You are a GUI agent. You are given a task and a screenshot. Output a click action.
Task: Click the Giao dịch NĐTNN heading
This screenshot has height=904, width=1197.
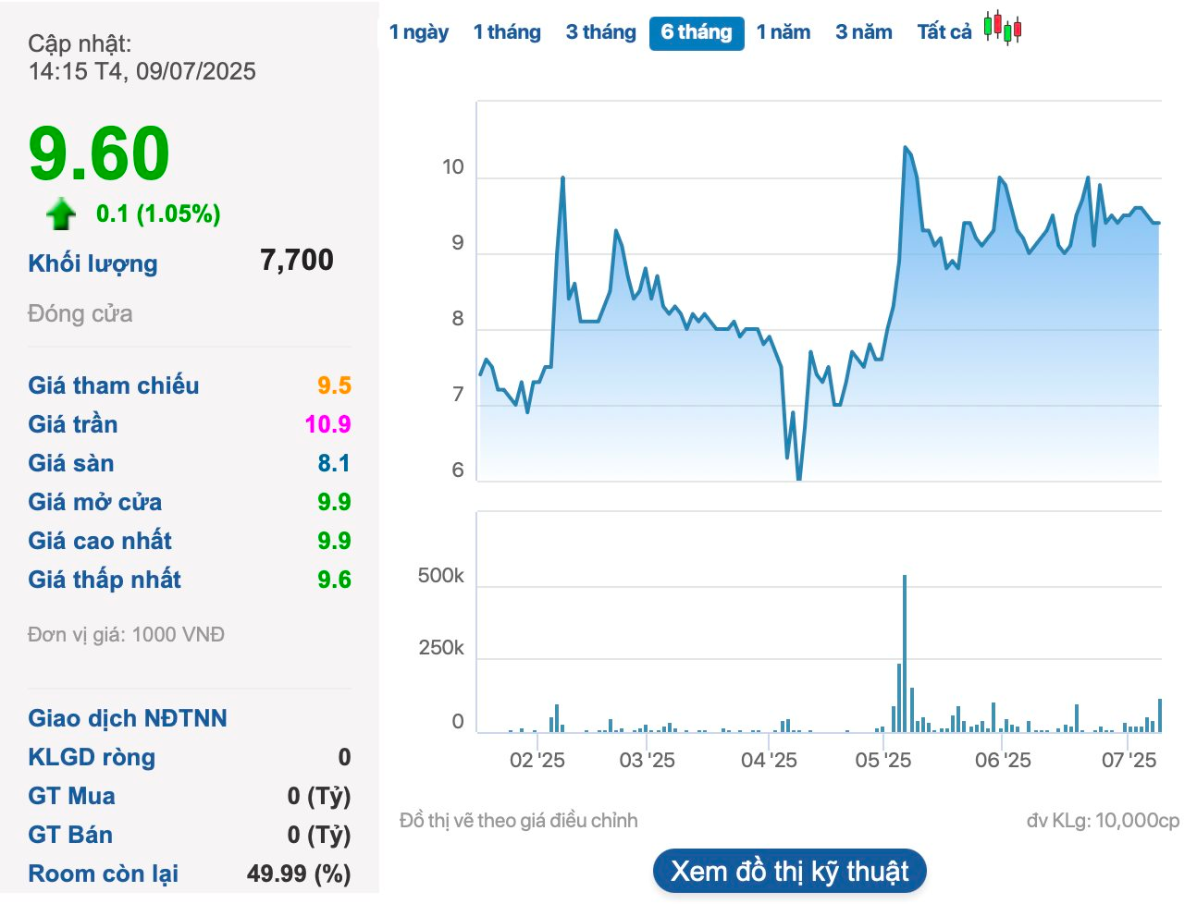(128, 718)
